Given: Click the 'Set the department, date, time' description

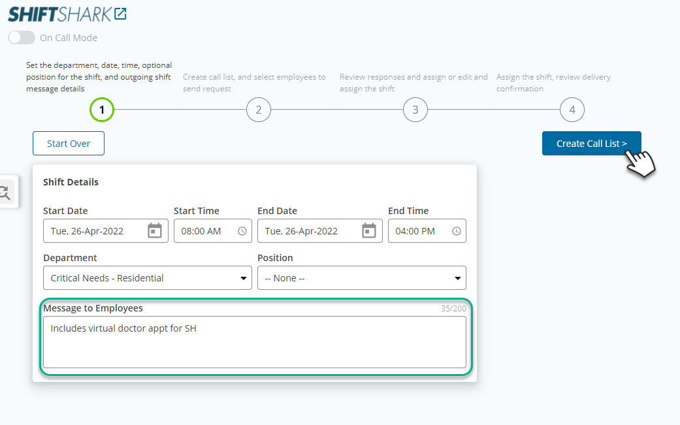Looking at the screenshot, I should coord(99,76).
